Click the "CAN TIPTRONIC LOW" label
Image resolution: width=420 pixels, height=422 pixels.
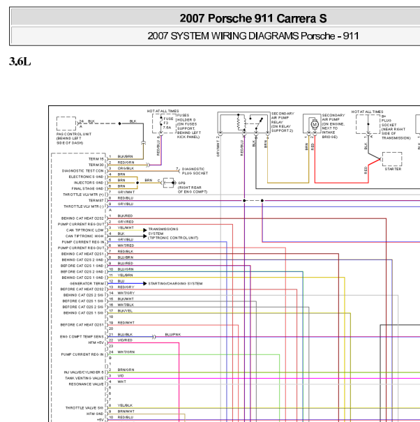(85, 230)
